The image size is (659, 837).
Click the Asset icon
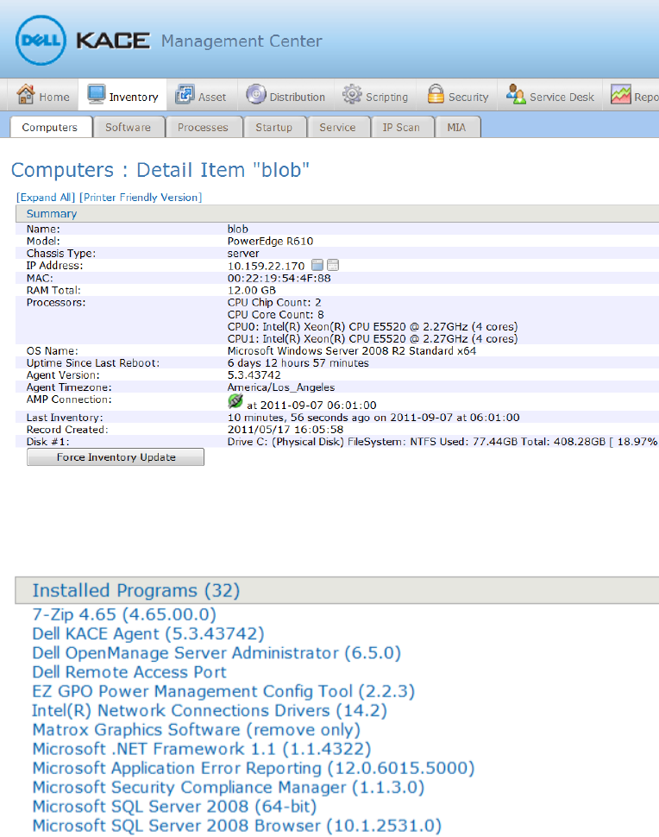185,94
